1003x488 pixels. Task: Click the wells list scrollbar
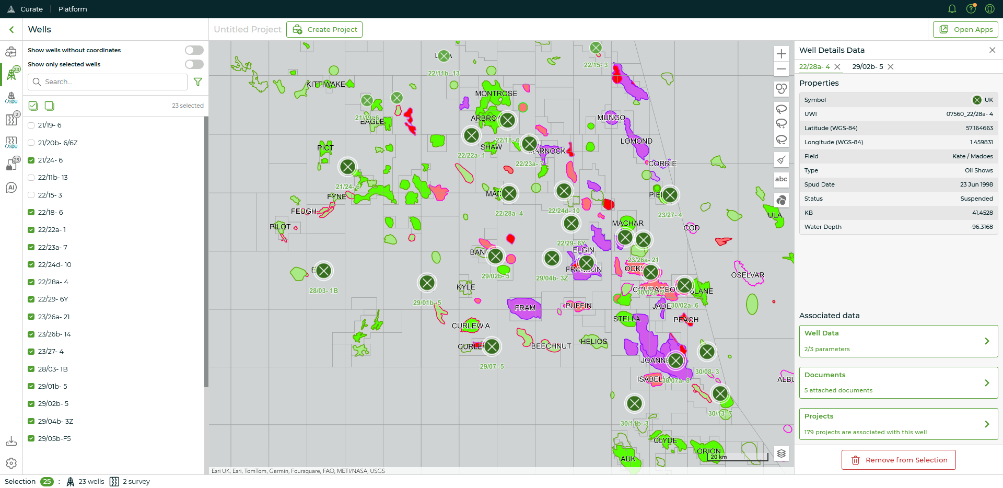pos(206,252)
